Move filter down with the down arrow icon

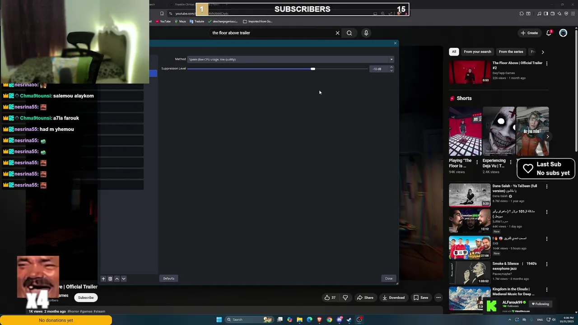tap(124, 279)
